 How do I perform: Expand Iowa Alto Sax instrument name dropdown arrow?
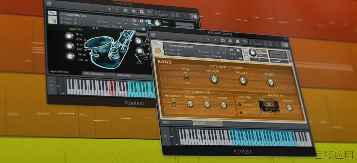click(x=62, y=14)
